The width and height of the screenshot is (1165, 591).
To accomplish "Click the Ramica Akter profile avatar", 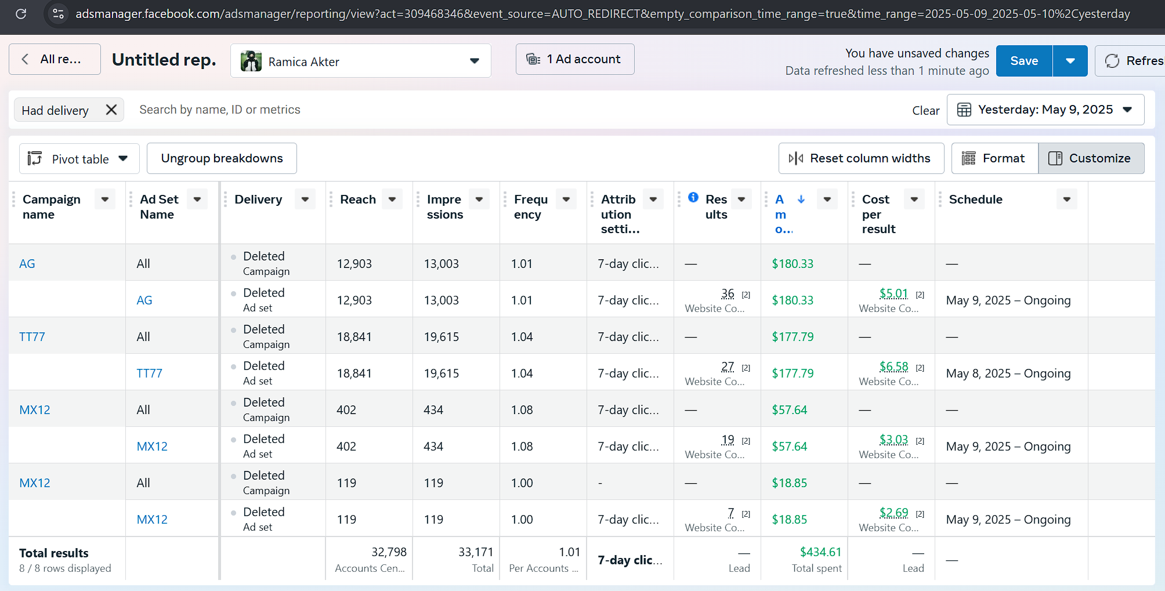I will (251, 61).
